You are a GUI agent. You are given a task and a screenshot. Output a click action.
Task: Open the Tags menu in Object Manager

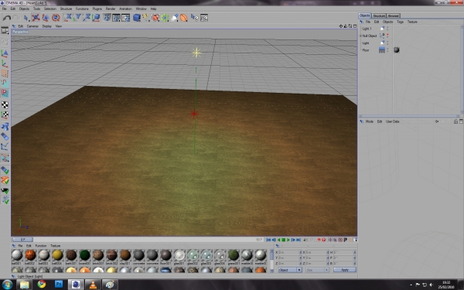(x=400, y=22)
